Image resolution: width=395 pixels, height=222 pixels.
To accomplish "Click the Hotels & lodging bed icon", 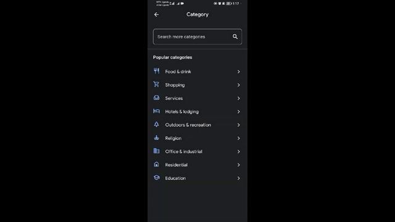I will pos(156,111).
